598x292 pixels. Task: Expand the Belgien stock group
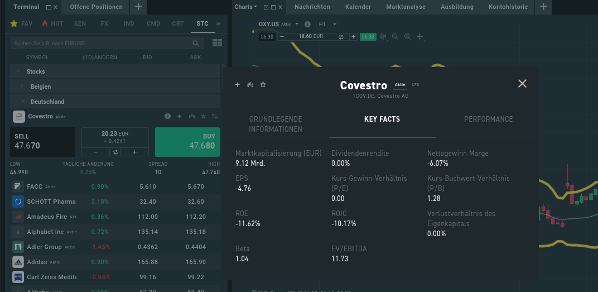click(x=22, y=87)
